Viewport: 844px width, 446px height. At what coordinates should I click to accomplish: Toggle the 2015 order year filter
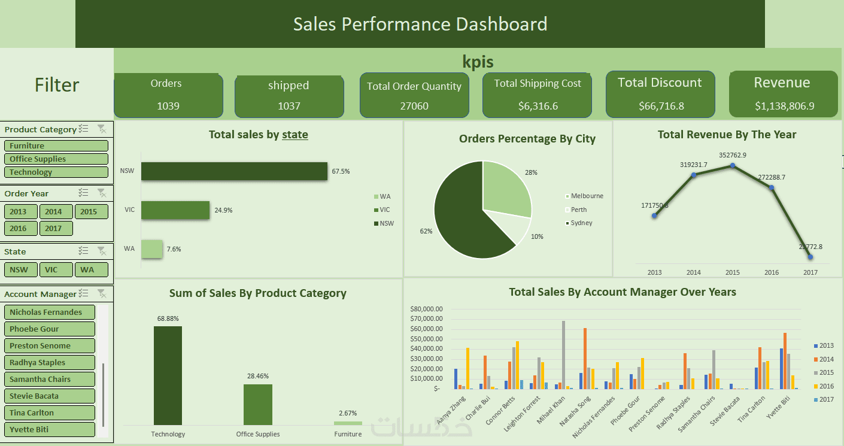[x=92, y=211]
